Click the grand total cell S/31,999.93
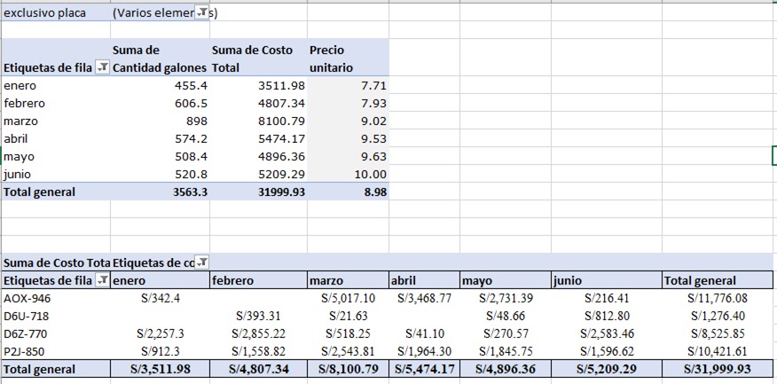 [717, 369]
